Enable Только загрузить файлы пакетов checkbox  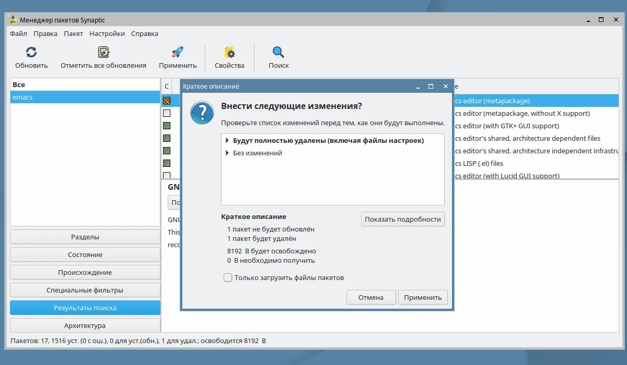[228, 277]
